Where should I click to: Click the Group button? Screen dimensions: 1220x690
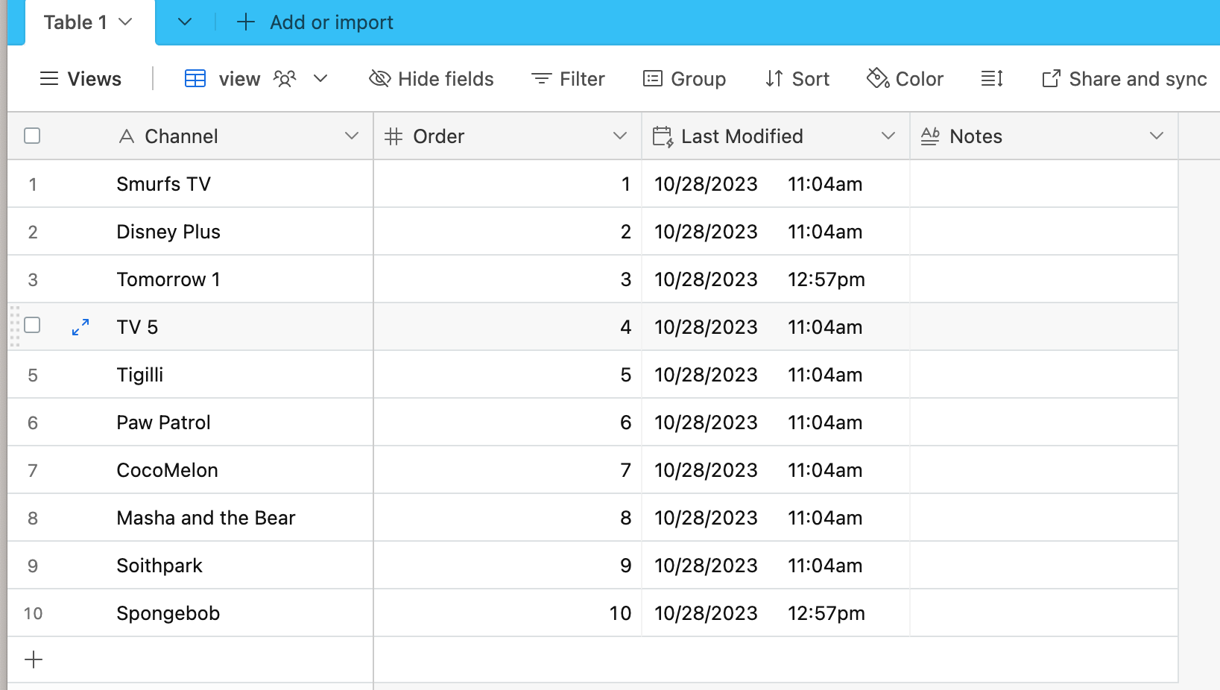pyautogui.click(x=685, y=79)
